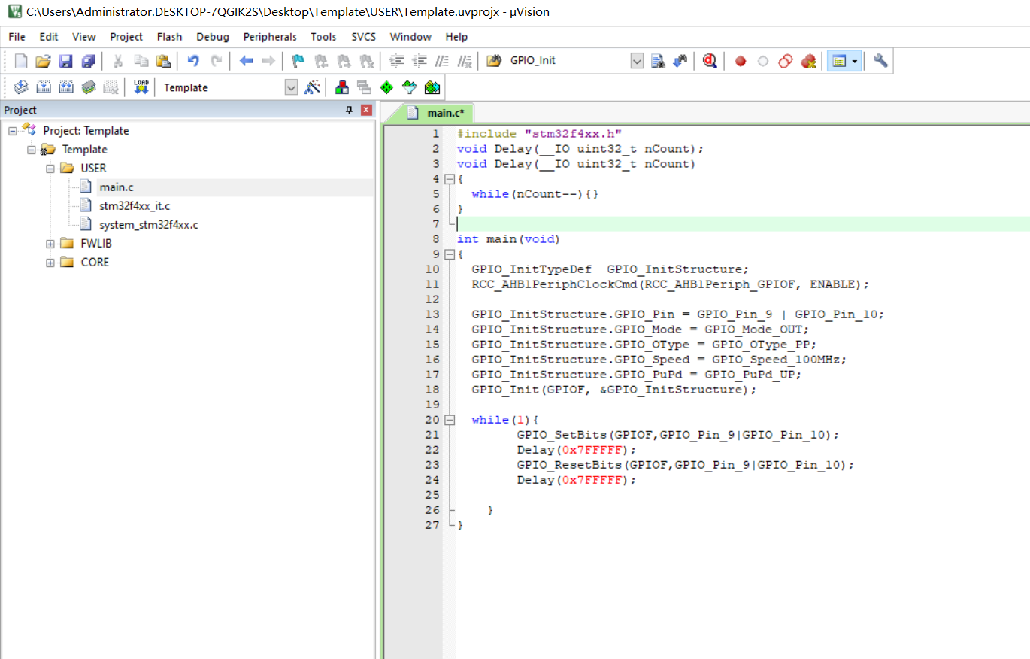The width and height of the screenshot is (1030, 659).
Task: Undo the last edit
Action: coord(193,61)
